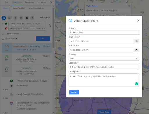The image size is (149, 114).
Task: Click the Depart ramp arrow icon
Action: click(x=11, y=86)
